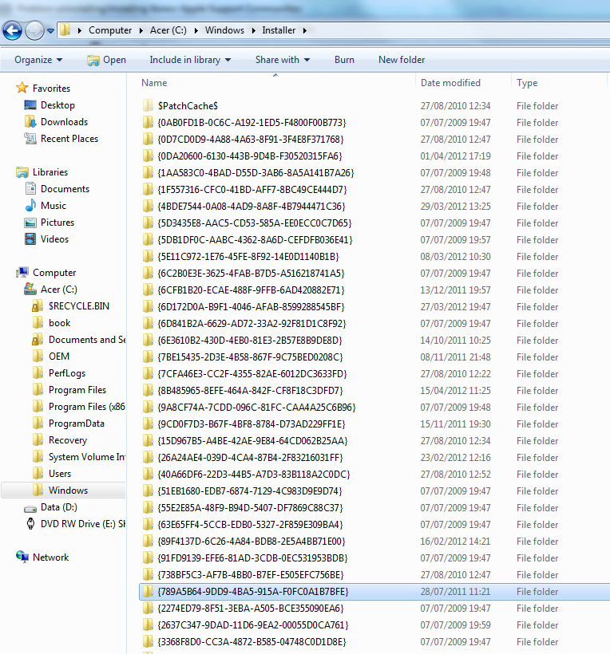Select the $RECYCLE.BIN locked folder icon
The image size is (610, 654).
pos(38,305)
